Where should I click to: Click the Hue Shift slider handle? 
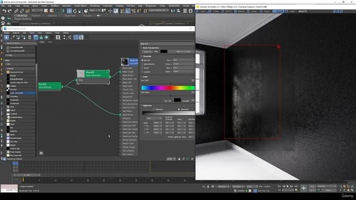(171, 84)
